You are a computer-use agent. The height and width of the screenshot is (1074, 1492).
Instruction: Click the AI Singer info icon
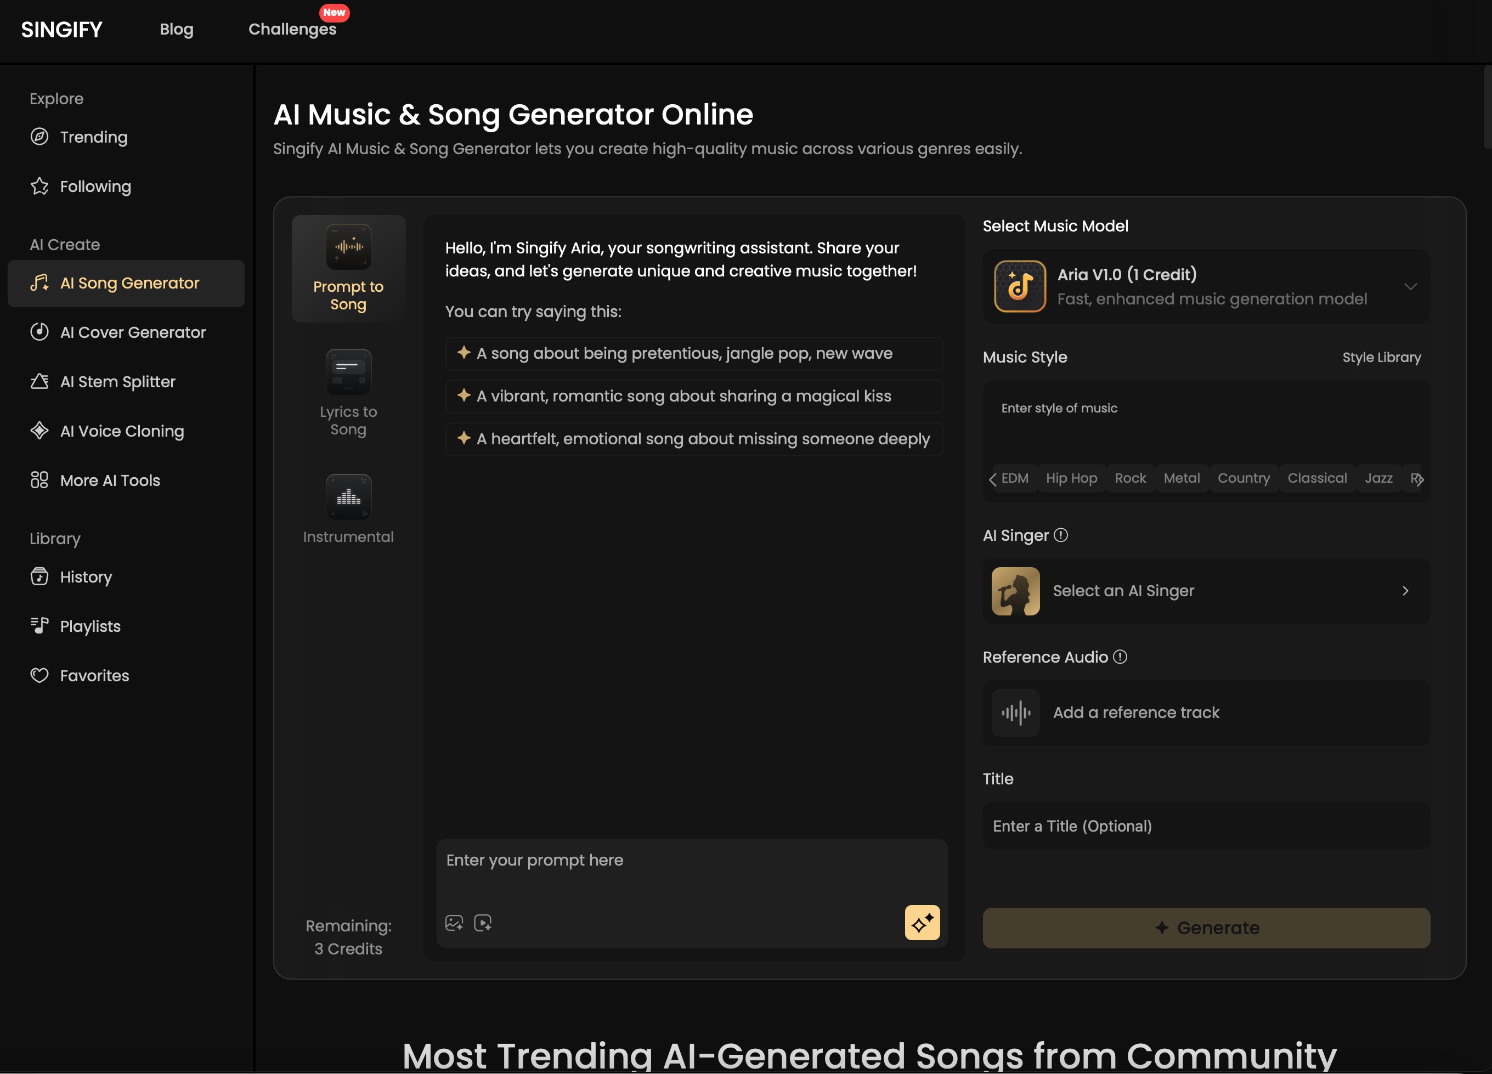1060,535
